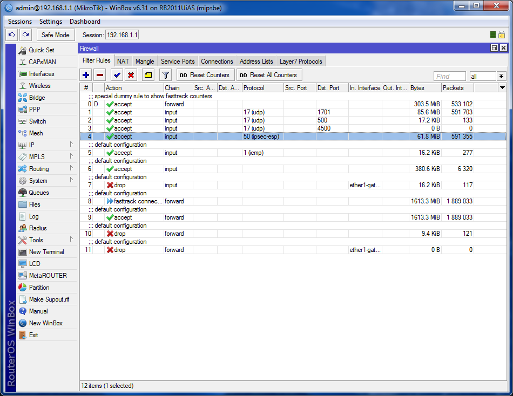This screenshot has width=513, height=396.
Task: Click the yellow comment note icon
Action: pyautogui.click(x=148, y=75)
